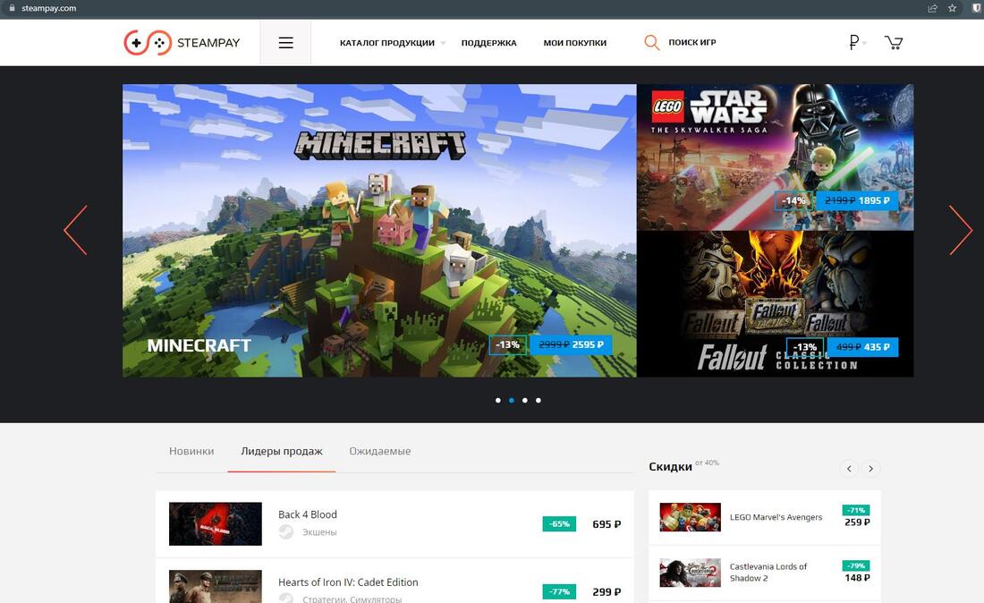Go to previous banner slide with left arrow

[76, 230]
